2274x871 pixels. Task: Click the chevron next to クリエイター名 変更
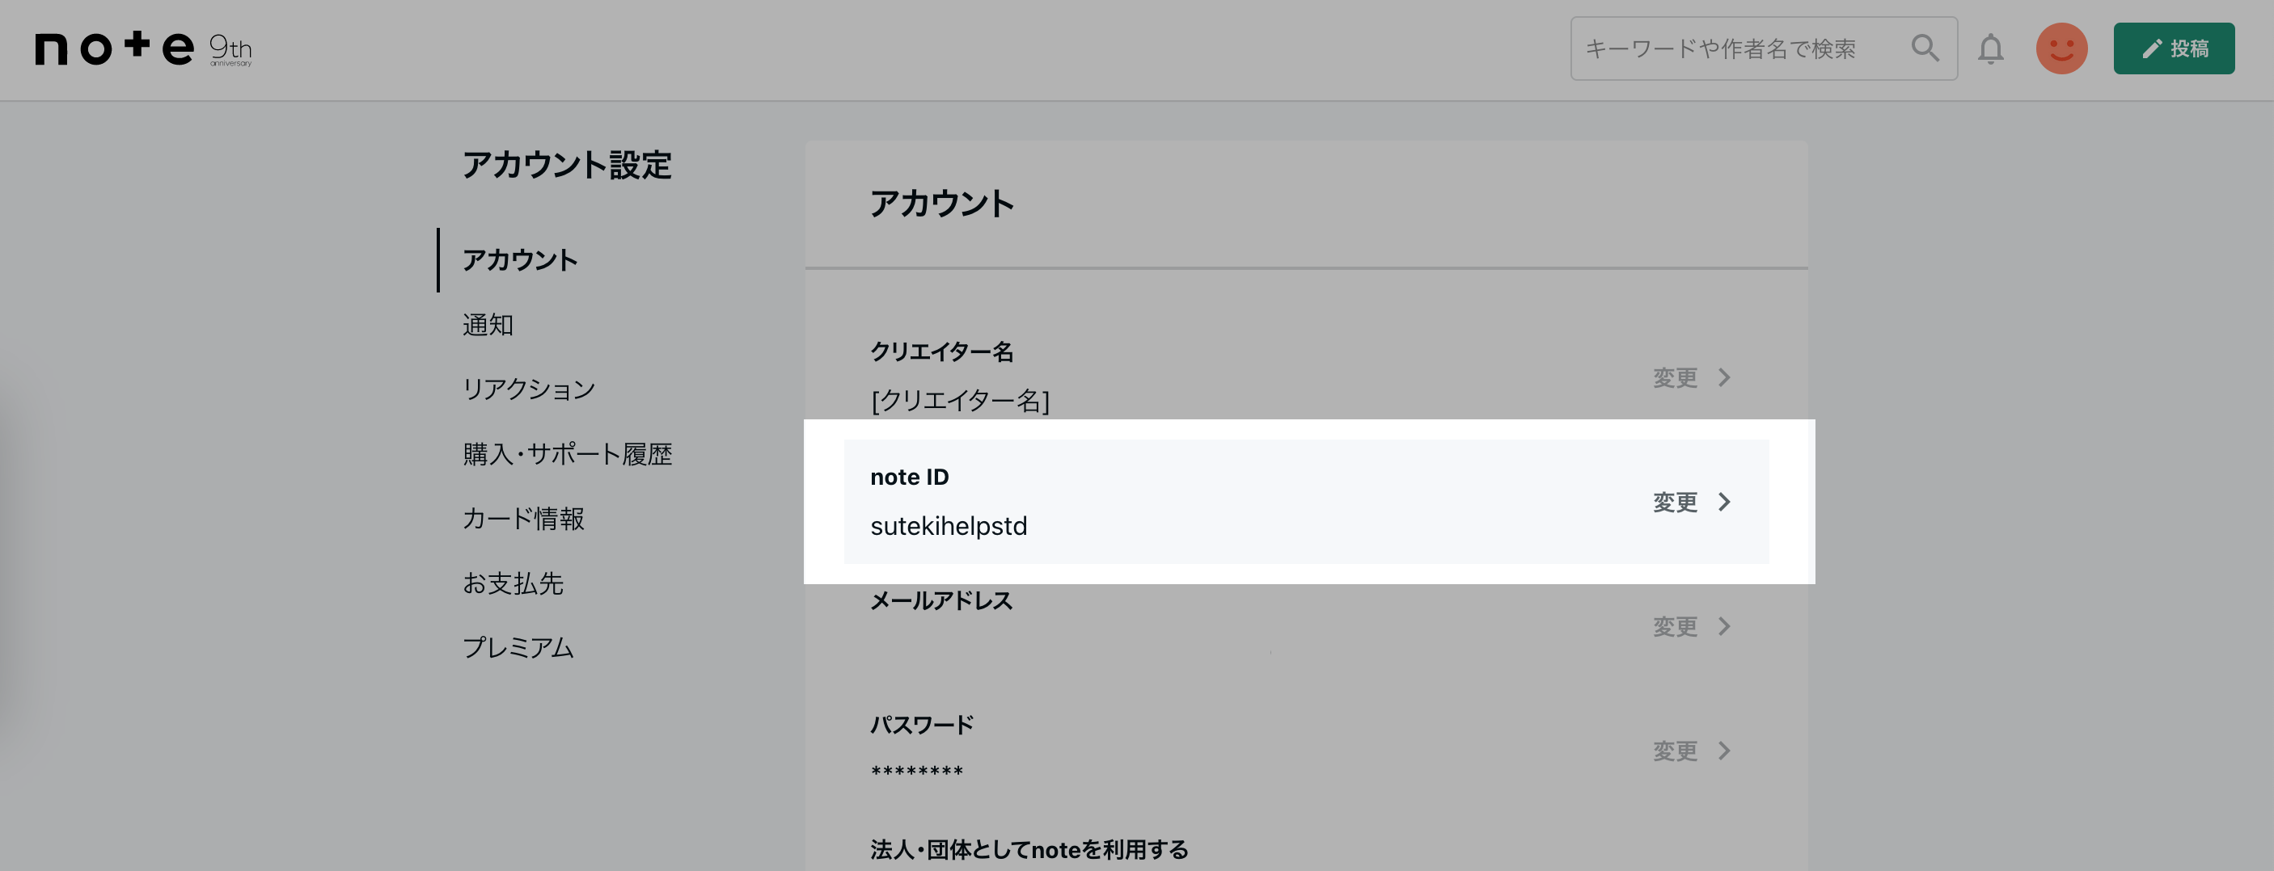[1724, 377]
